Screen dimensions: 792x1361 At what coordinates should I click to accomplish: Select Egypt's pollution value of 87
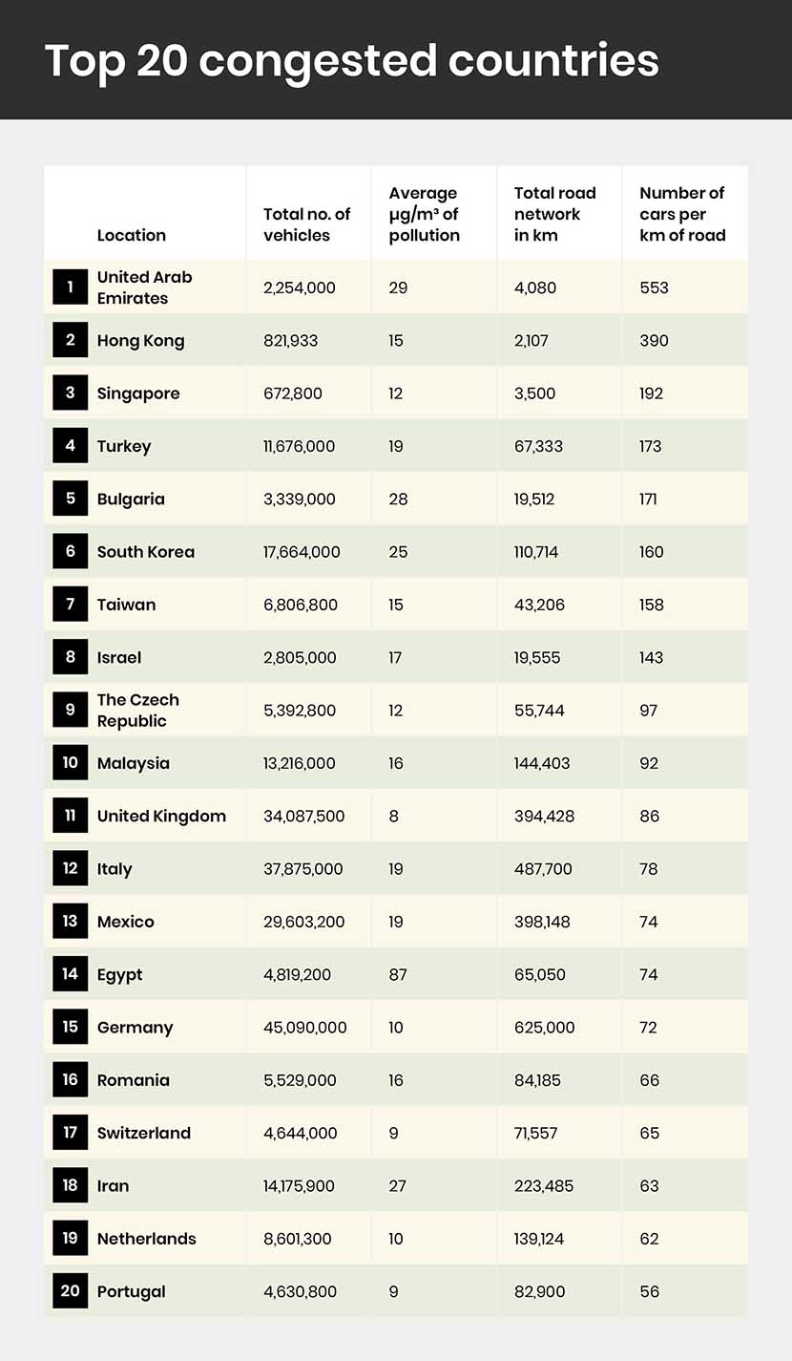398,975
